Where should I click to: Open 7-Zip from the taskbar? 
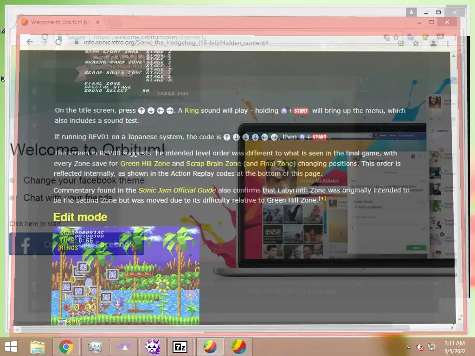pyautogui.click(x=180, y=347)
